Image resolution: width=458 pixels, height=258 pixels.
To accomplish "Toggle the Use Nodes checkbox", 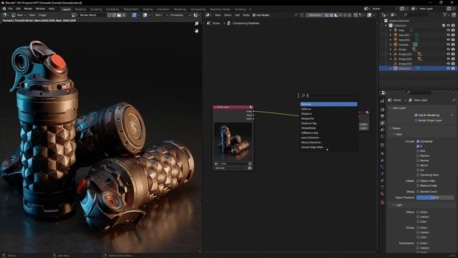I will click(x=254, y=15).
